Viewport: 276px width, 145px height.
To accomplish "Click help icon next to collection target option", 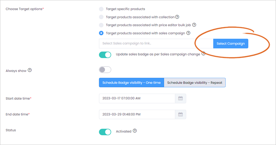I will pyautogui.click(x=177, y=17).
